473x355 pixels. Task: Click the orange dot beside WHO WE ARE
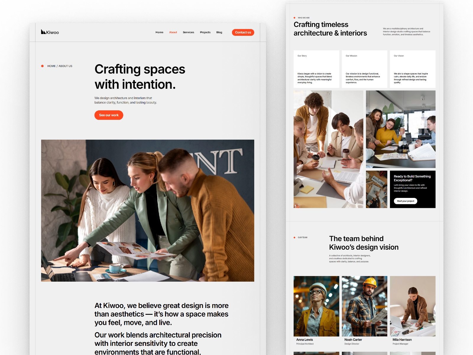[x=294, y=18]
